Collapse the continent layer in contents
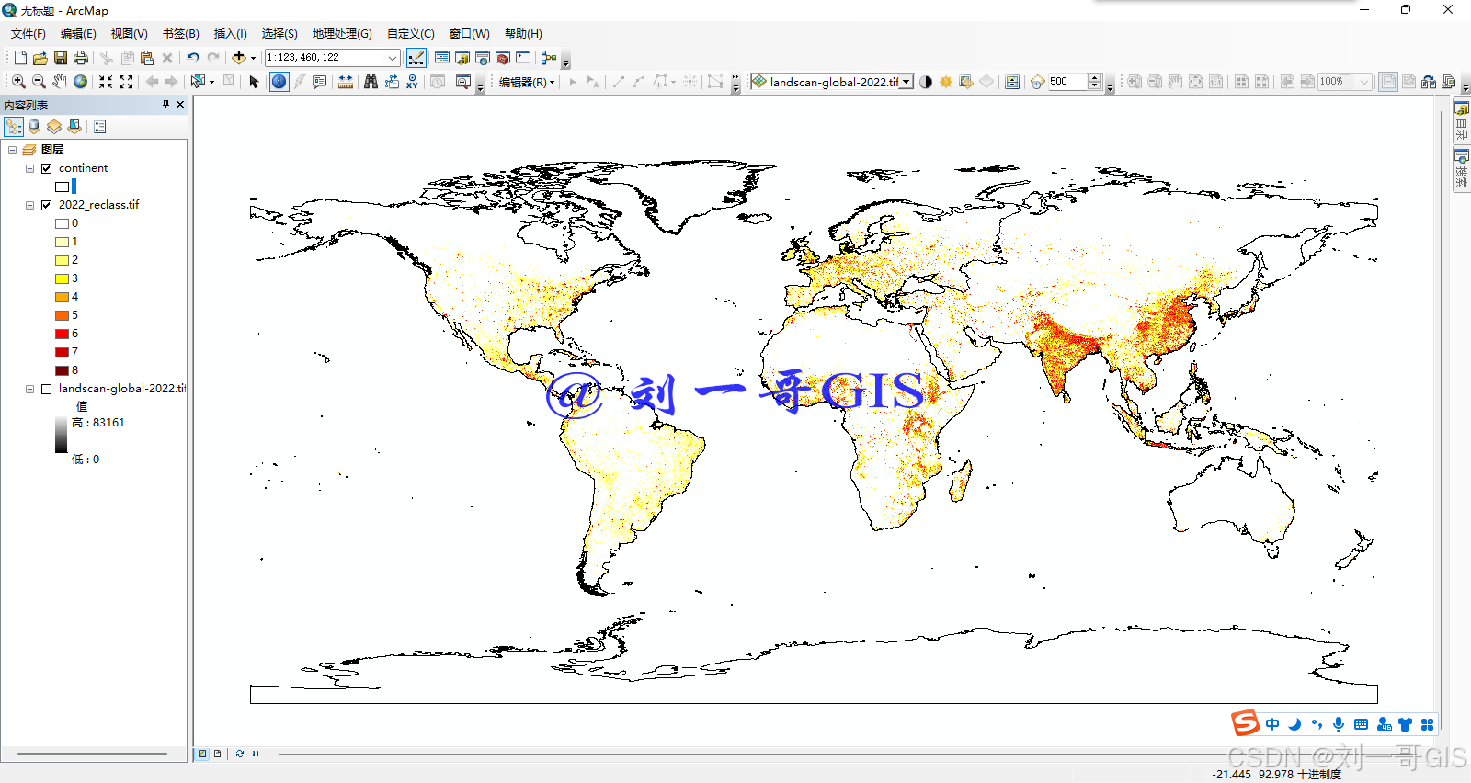 29,168
